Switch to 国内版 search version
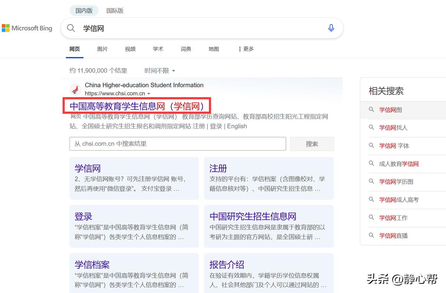 pyautogui.click(x=84, y=11)
